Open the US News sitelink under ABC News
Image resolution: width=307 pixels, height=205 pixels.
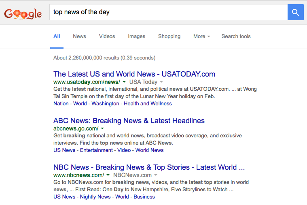[x=64, y=150]
